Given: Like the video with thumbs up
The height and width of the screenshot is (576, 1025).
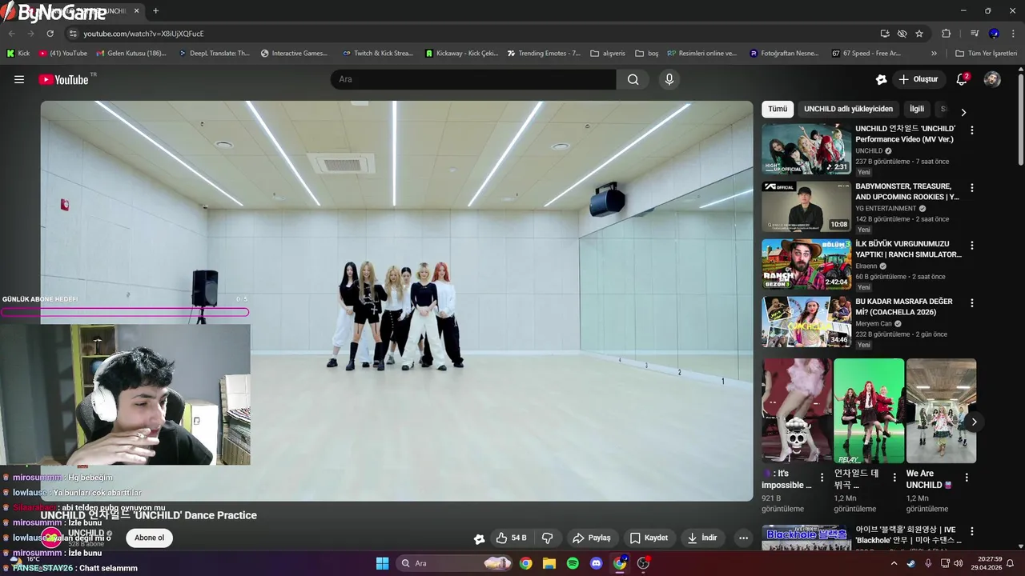Looking at the screenshot, I should 511,538.
